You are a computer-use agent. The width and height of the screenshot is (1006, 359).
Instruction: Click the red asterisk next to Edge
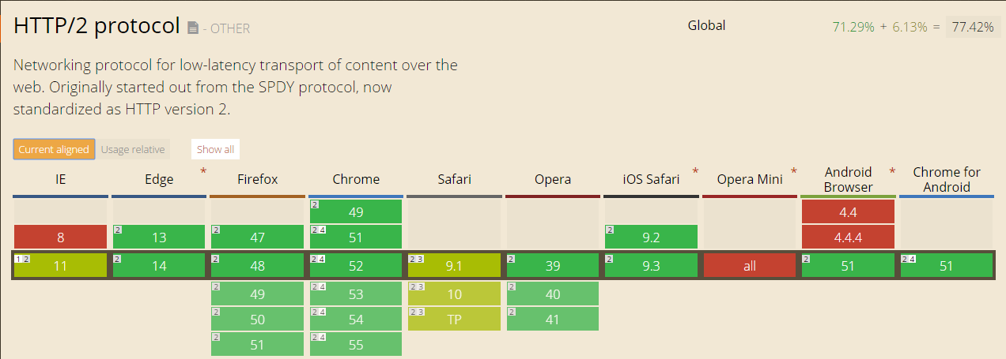click(203, 171)
